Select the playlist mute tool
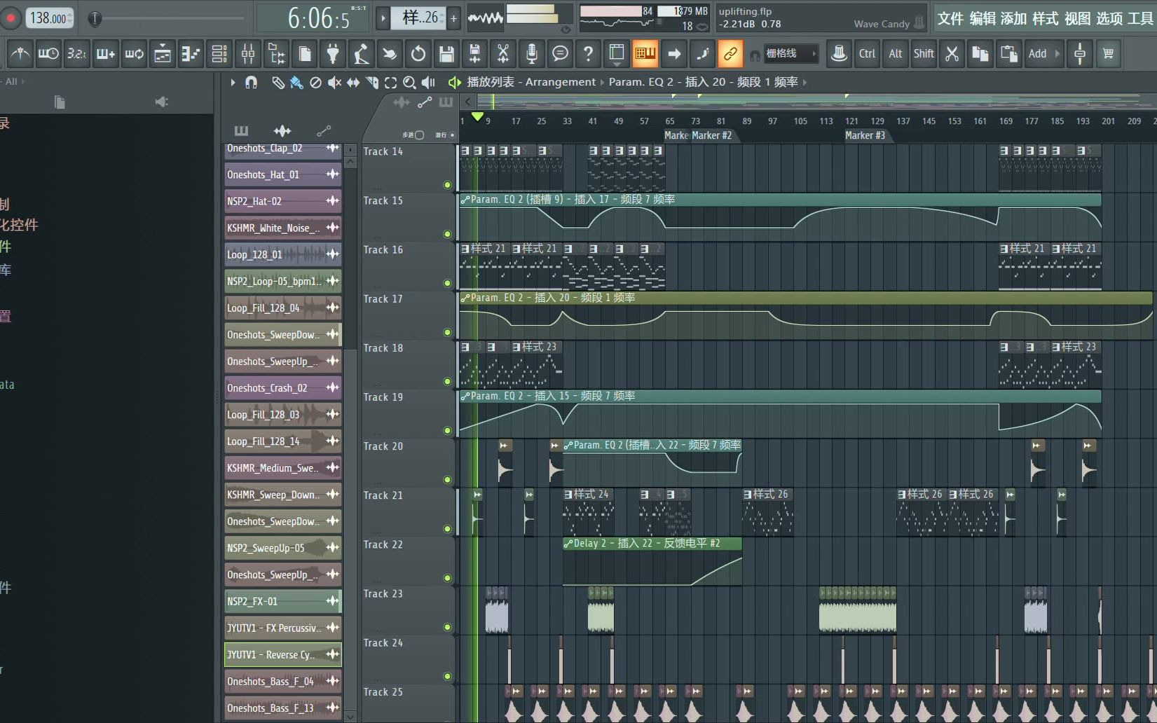Viewport: 1157px width, 723px height. 334,83
